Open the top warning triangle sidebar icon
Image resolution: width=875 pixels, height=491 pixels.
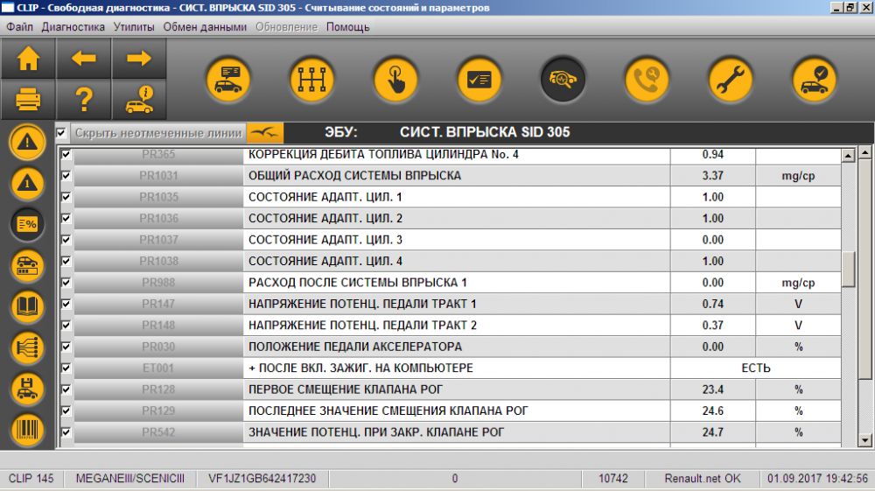pyautogui.click(x=27, y=142)
